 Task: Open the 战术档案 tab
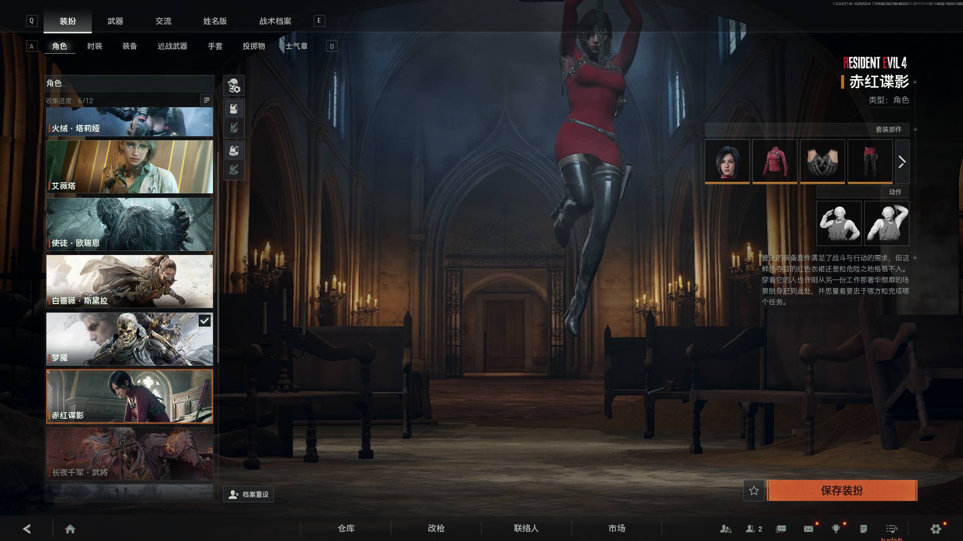pyautogui.click(x=275, y=21)
